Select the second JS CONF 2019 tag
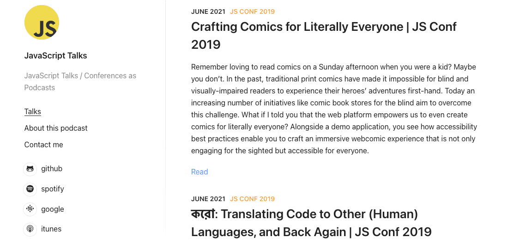 tap(252, 199)
